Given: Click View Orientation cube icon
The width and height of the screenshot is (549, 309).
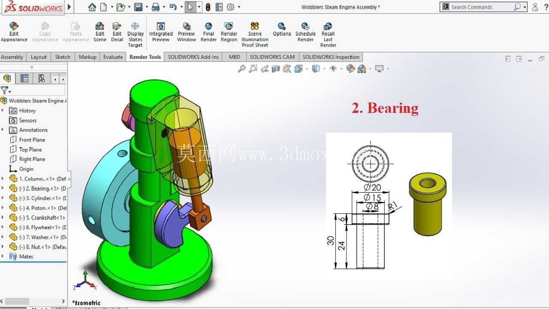Looking at the screenshot, I should coord(299,69).
